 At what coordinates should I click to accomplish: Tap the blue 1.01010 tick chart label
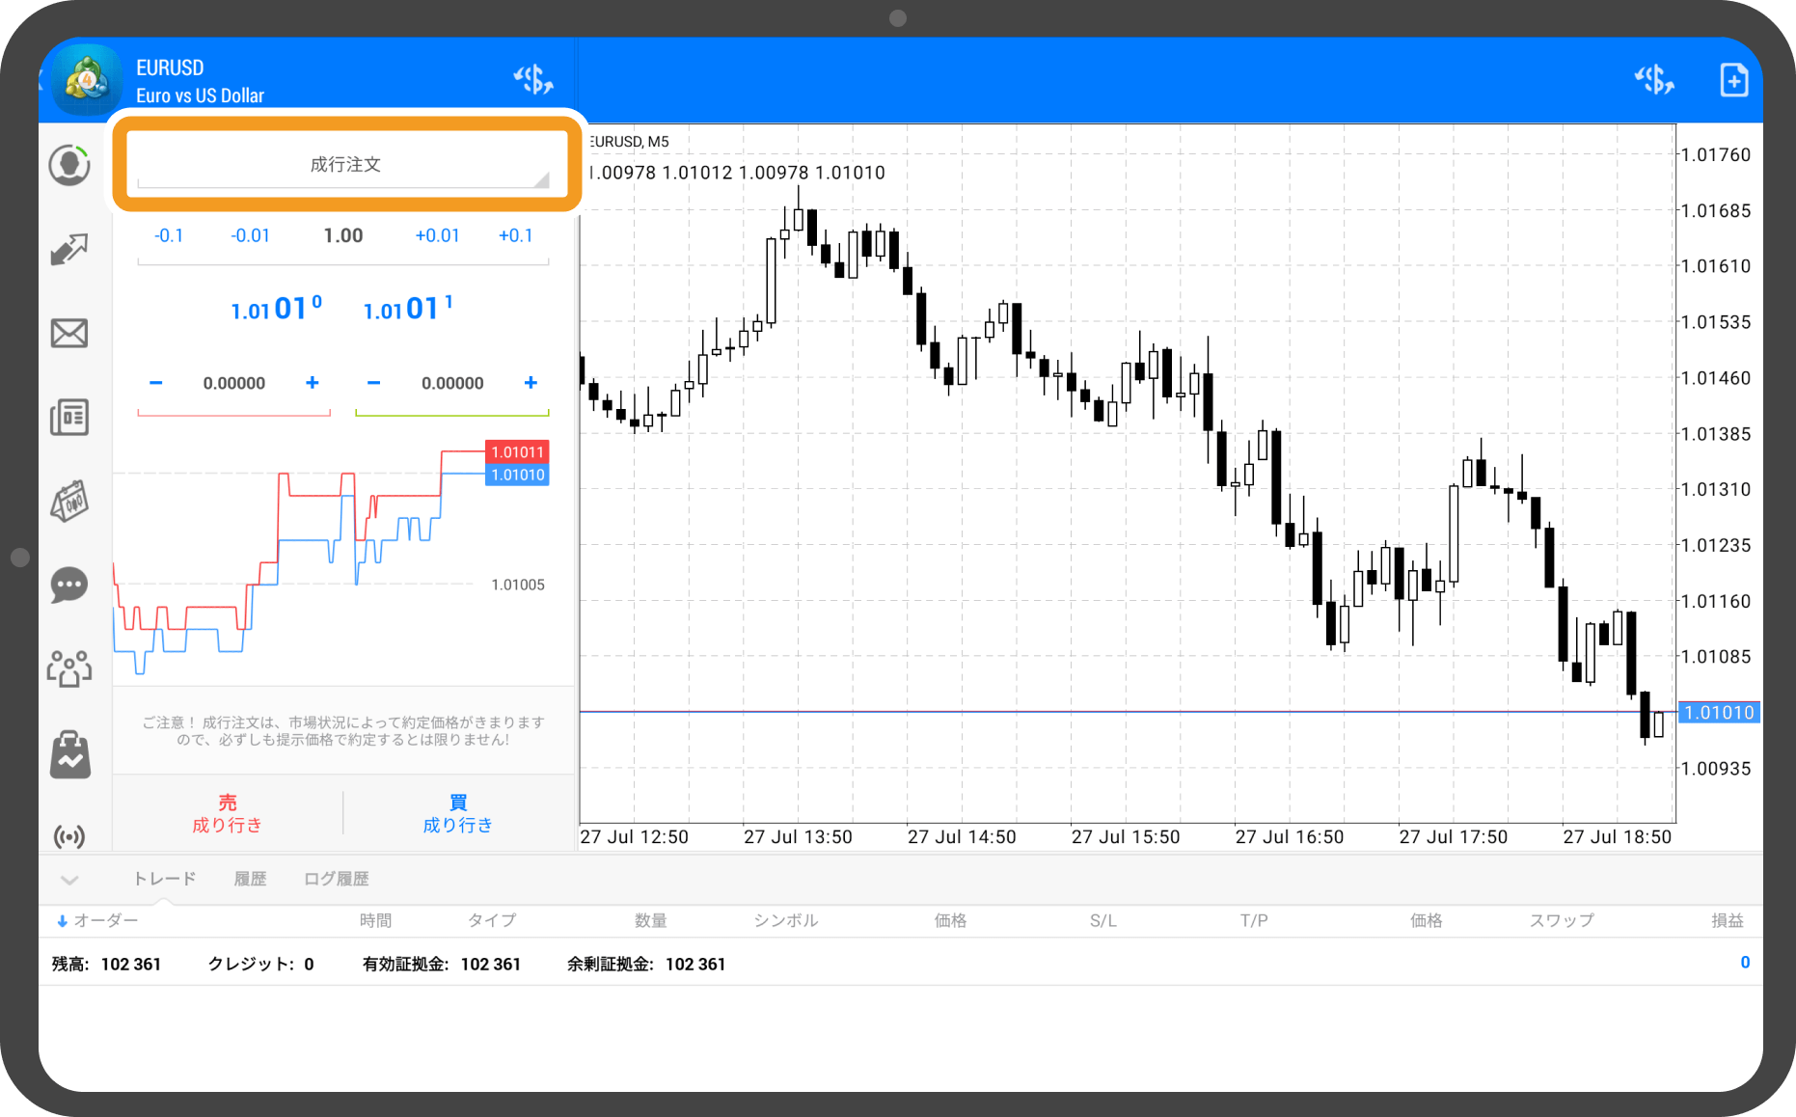(x=517, y=475)
